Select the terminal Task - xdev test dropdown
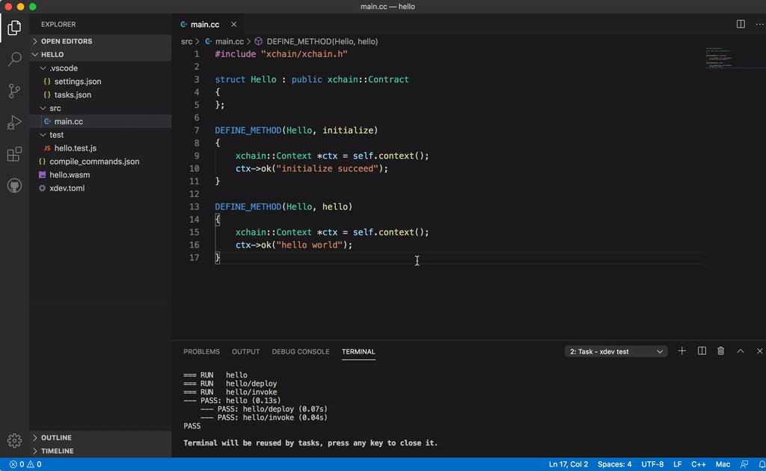This screenshot has height=471, width=766. 616,352
